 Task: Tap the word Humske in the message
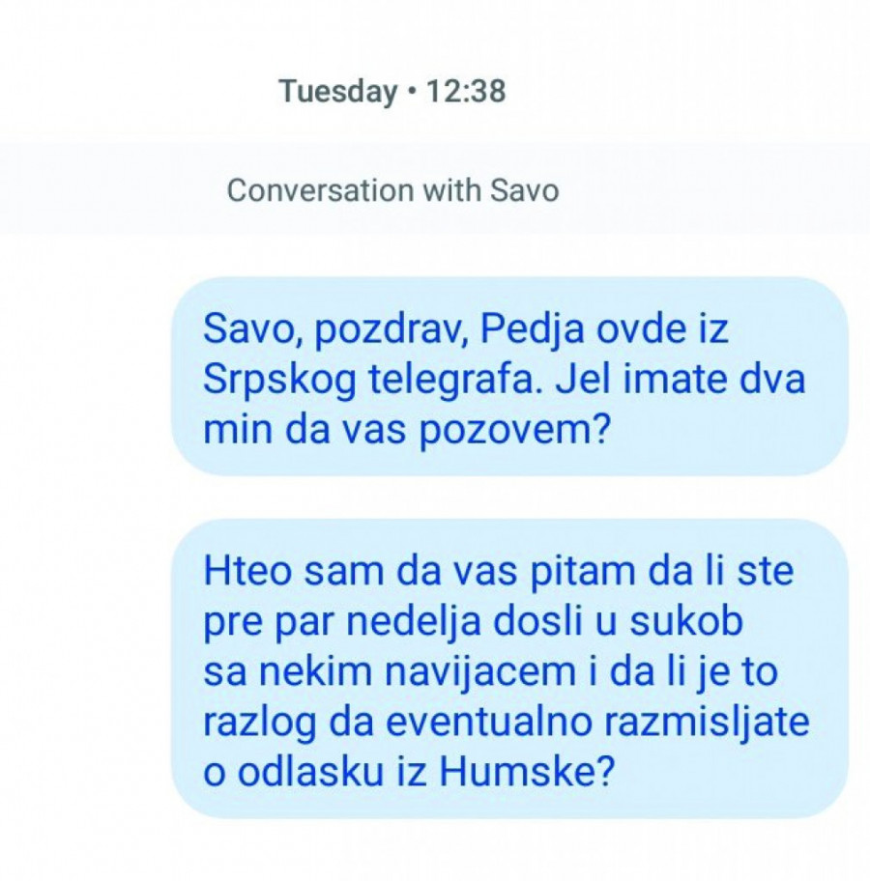click(525, 770)
